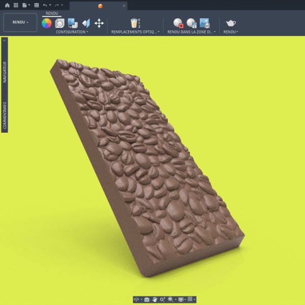The width and height of the screenshot is (305, 305).
Task: Open the Scene Settings sphere icon
Action: pyautogui.click(x=60, y=23)
